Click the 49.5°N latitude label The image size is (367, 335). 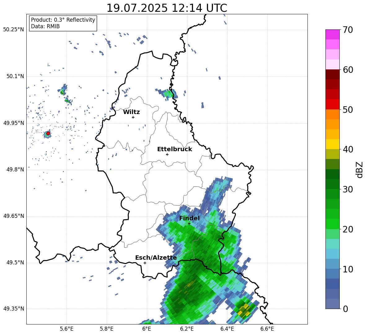coord(15,262)
